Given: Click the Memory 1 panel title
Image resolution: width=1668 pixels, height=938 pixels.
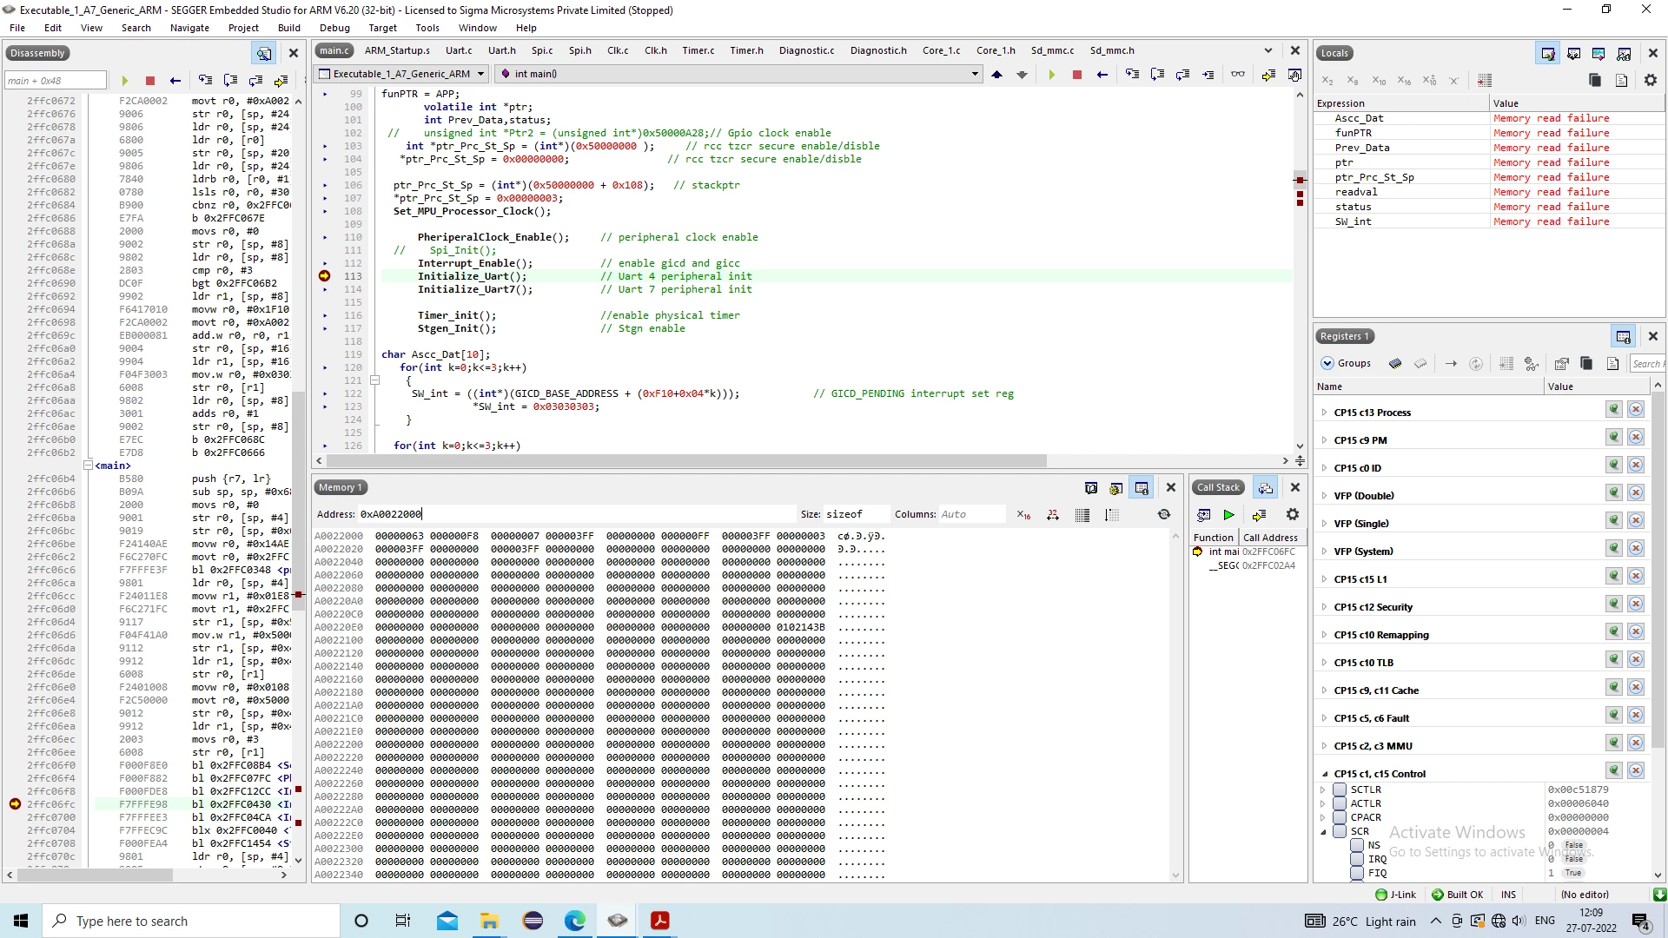Looking at the screenshot, I should click(x=340, y=488).
